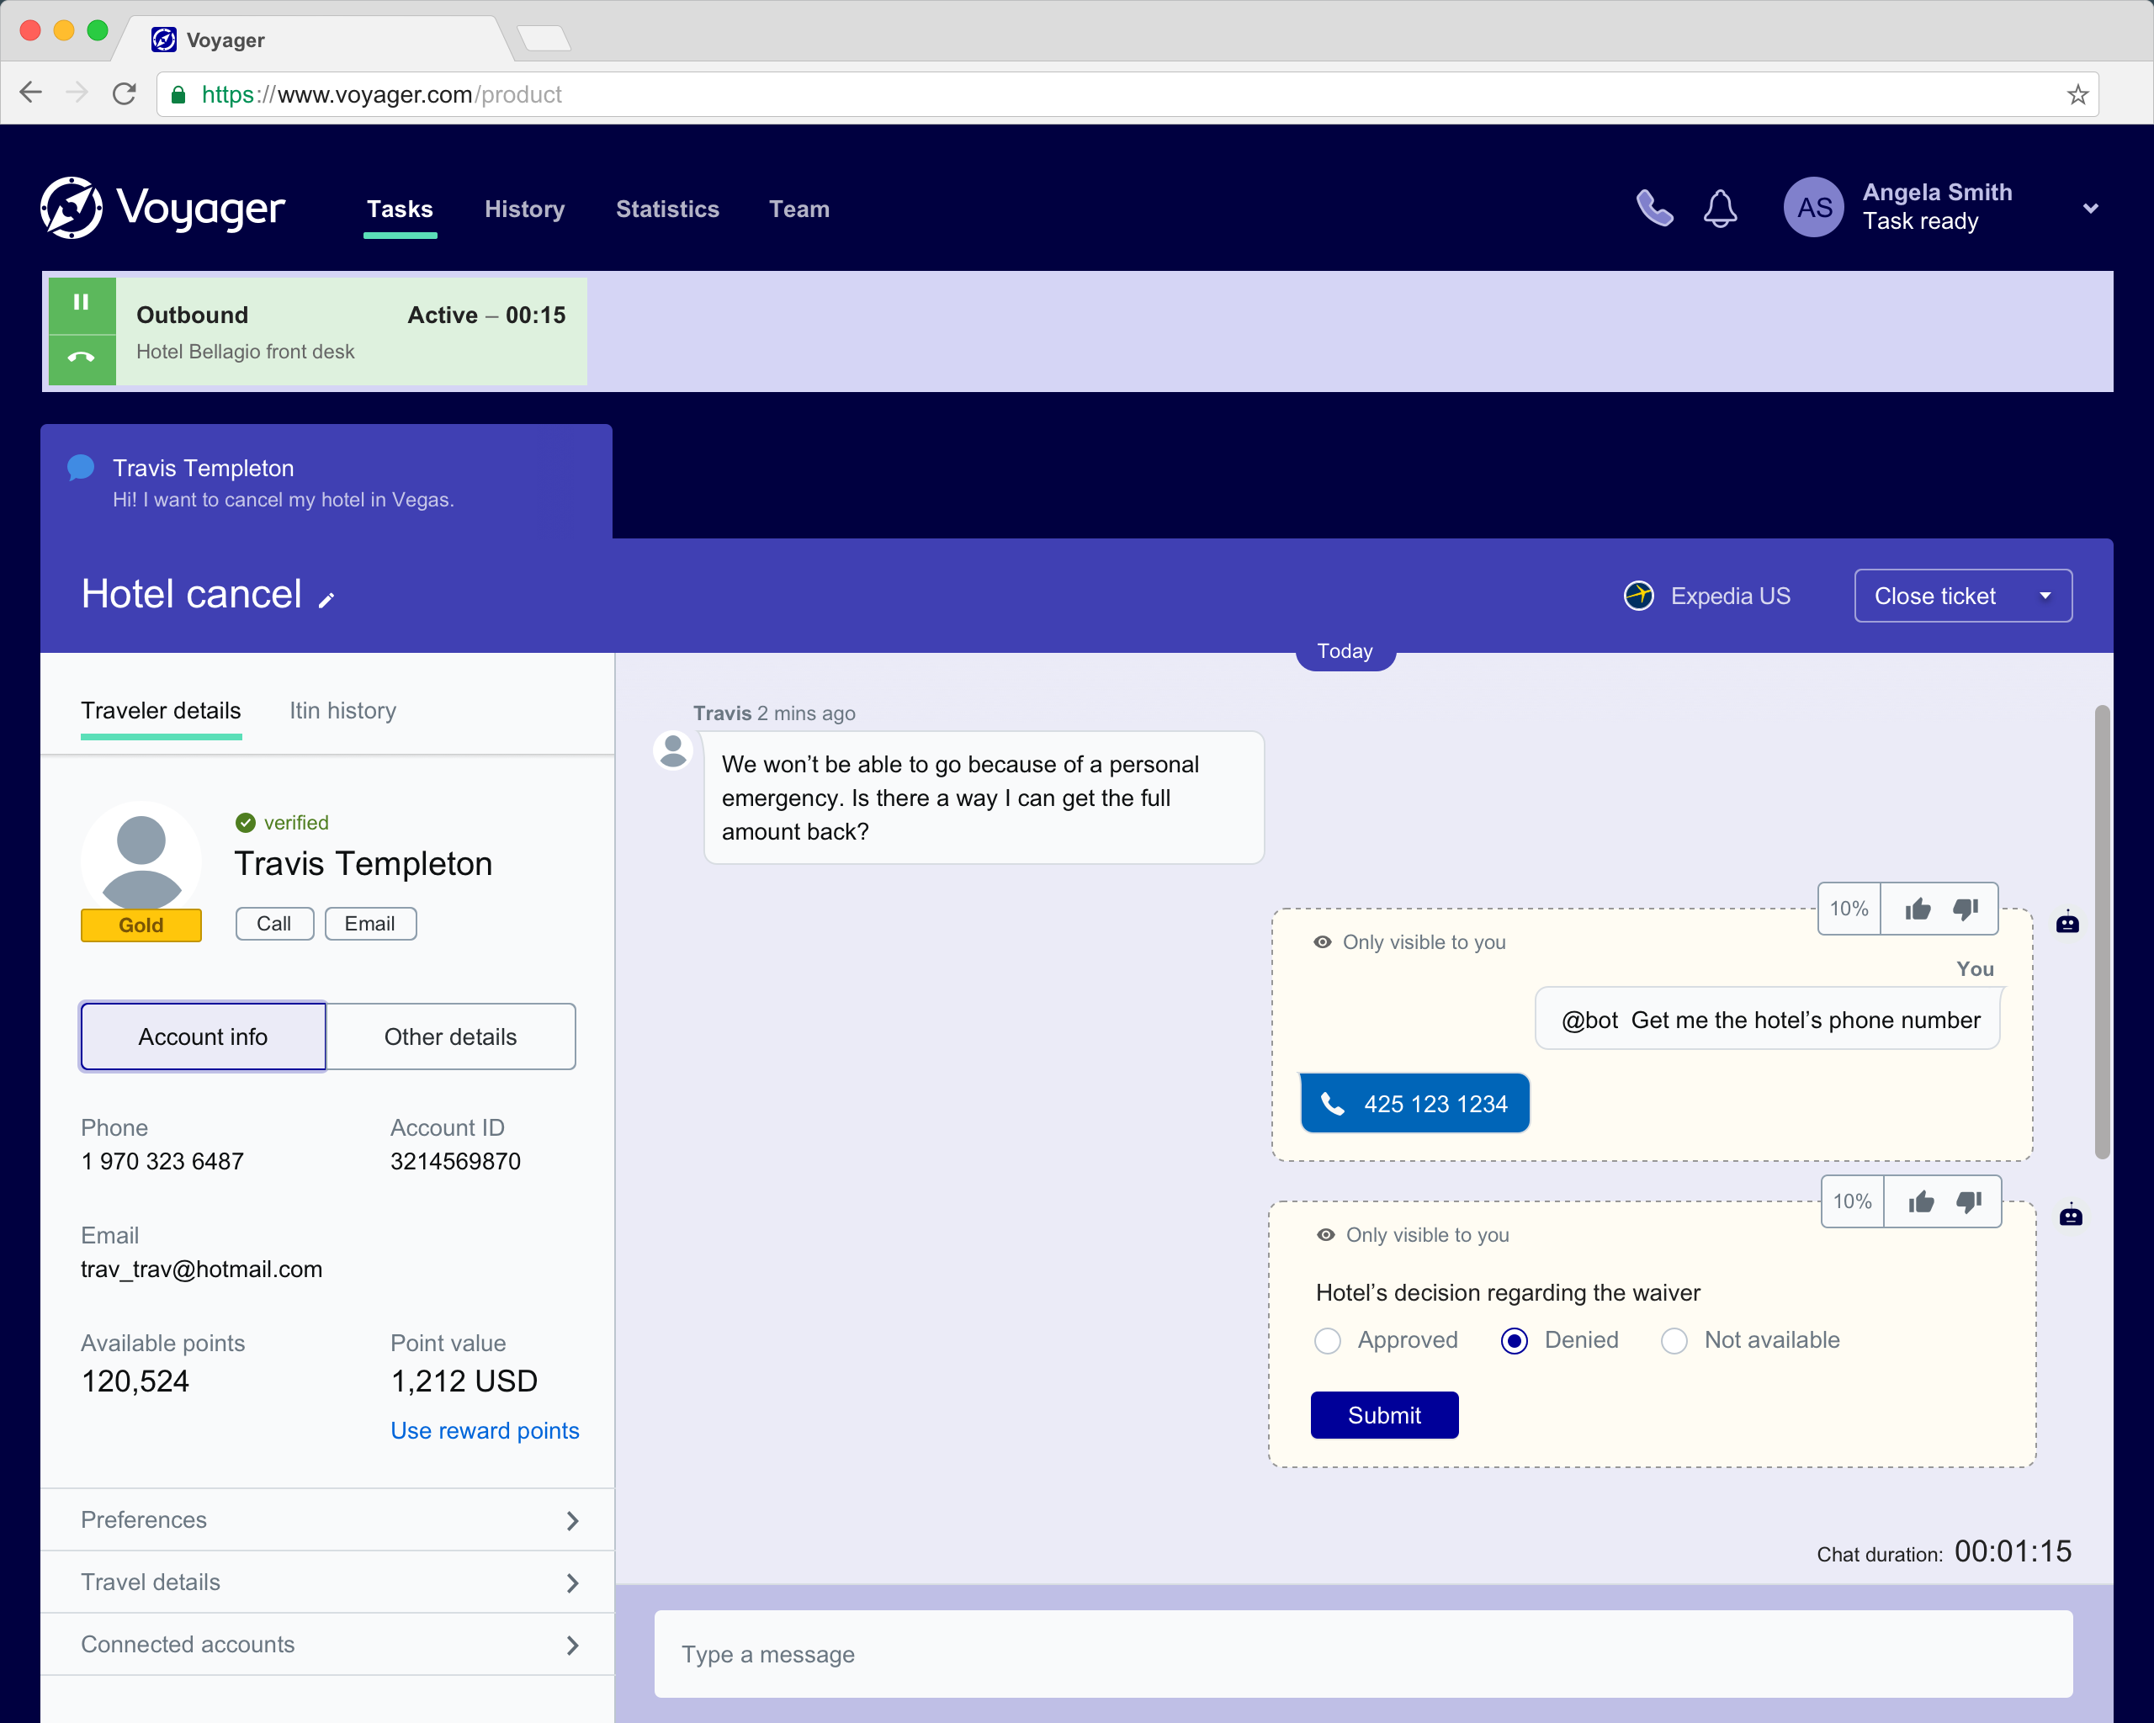Switch to the Statistics tab
Image resolution: width=2154 pixels, height=1723 pixels.
coord(667,209)
